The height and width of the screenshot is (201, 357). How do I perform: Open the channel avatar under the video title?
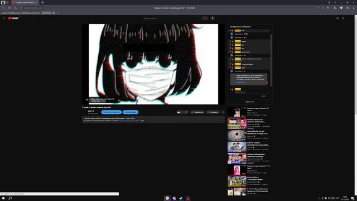tap(85, 112)
